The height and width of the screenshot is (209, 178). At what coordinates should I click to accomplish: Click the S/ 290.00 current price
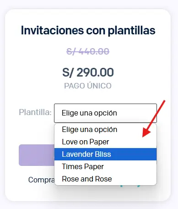pyautogui.click(x=88, y=72)
